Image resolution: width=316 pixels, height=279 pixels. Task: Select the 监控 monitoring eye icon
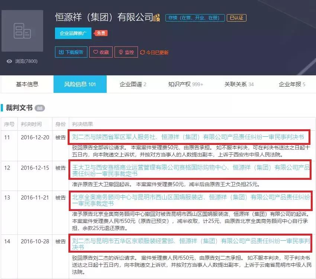click(x=120, y=52)
